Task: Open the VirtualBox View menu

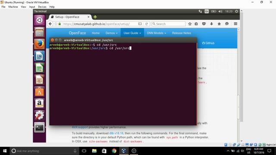Action: click(23, 7)
